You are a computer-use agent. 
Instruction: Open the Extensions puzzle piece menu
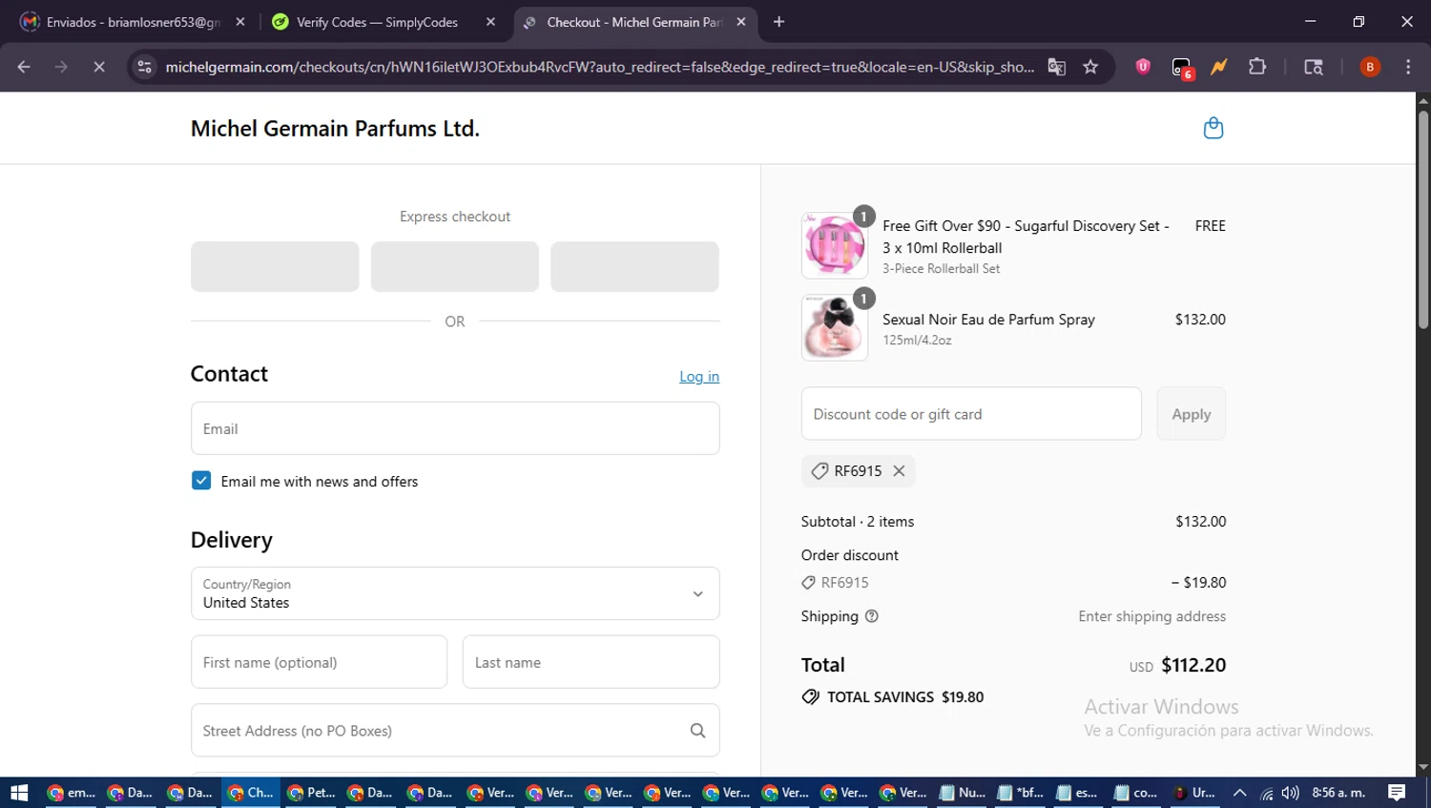click(1257, 67)
